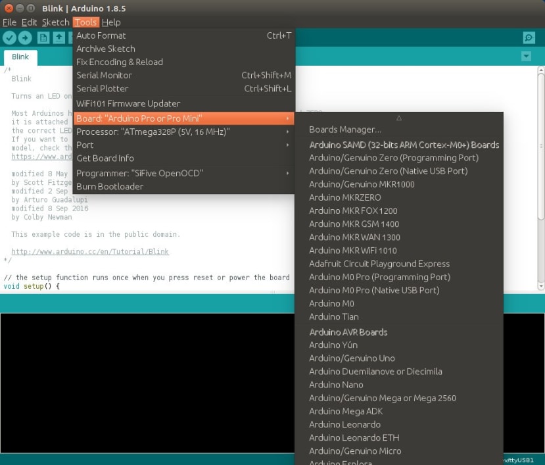Select Arduino M0 Pro (Native USB Port) board
This screenshot has width=545, height=465.
pyautogui.click(x=399, y=290)
